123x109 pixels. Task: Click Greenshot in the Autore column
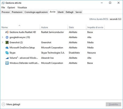(46, 42)
